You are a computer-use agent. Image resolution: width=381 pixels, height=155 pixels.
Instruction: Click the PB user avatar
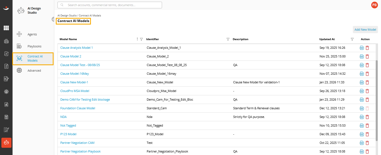click(x=374, y=5)
